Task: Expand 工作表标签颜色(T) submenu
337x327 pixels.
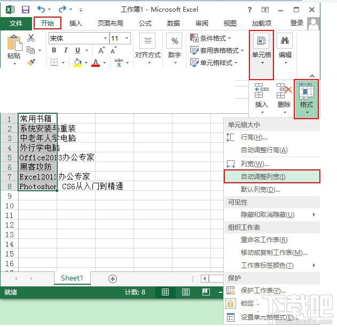Action: [x=272, y=266]
